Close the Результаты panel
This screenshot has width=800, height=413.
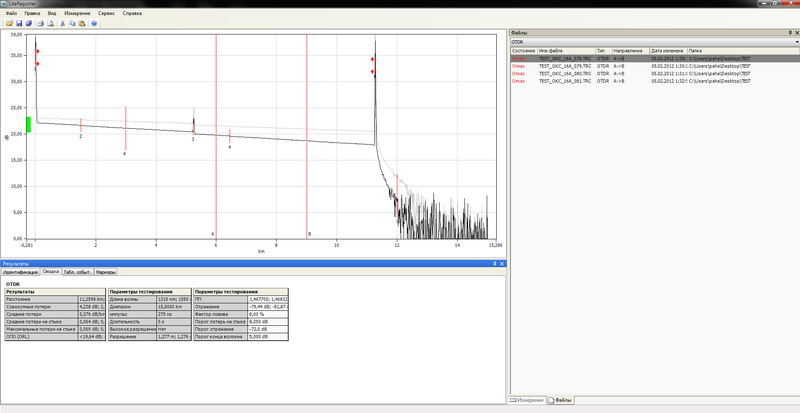tap(502, 264)
